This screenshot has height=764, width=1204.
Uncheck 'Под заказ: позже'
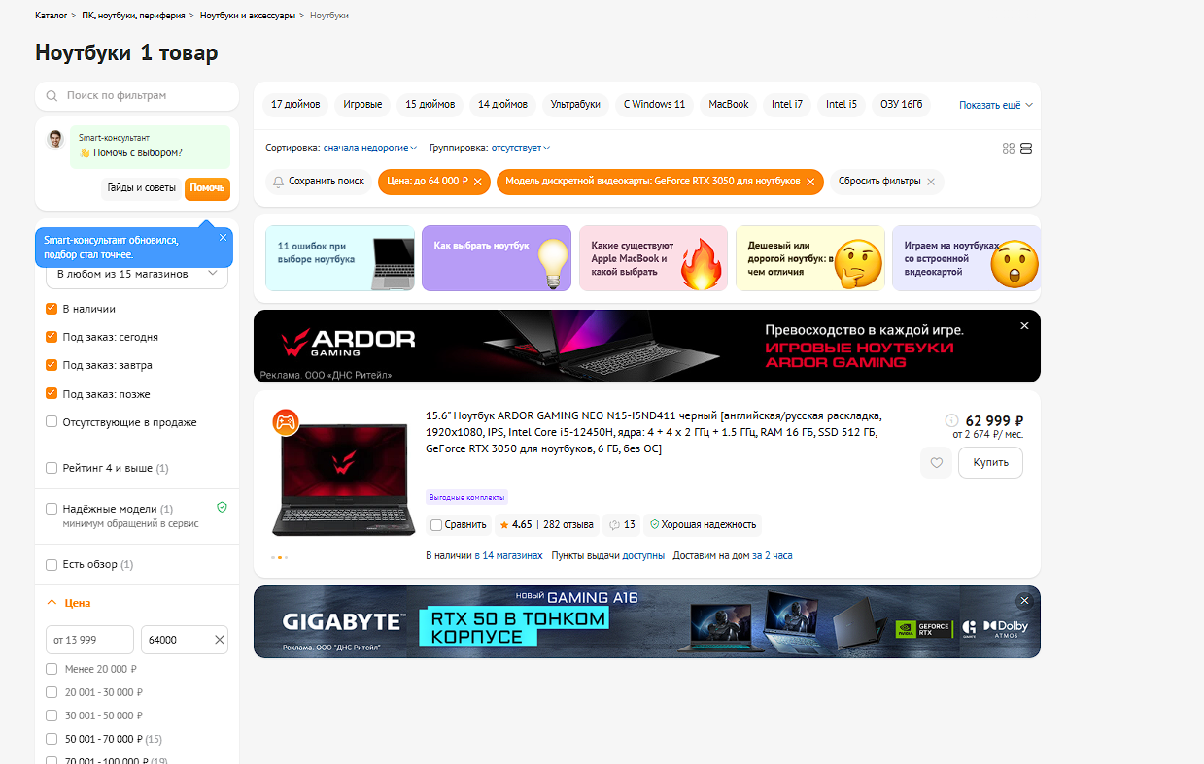click(x=52, y=394)
